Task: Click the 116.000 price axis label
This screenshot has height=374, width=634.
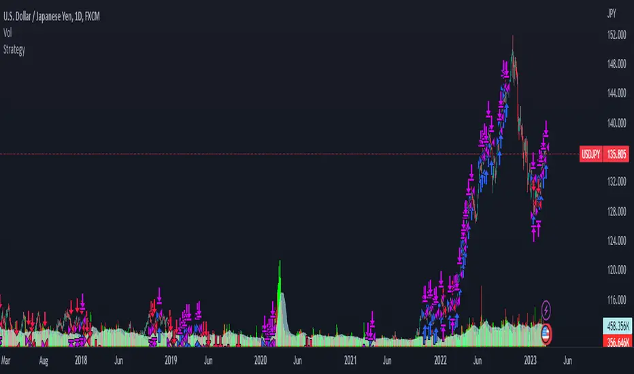Action: [616, 300]
